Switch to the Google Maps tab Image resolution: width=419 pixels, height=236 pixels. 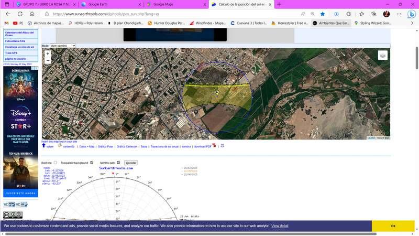click(x=177, y=4)
